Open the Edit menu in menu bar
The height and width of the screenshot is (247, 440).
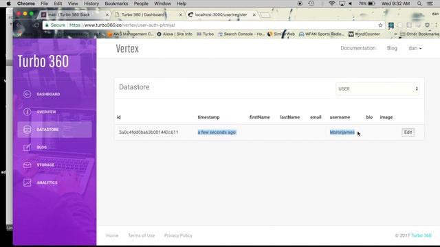(58, 3)
